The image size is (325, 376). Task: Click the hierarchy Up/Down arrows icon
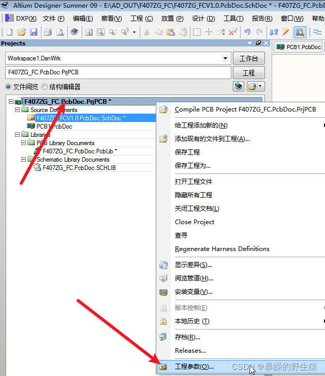(274, 32)
